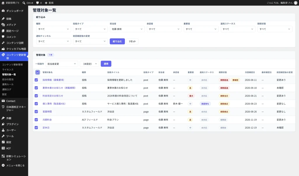Open the 営業時間 link

point(47,112)
